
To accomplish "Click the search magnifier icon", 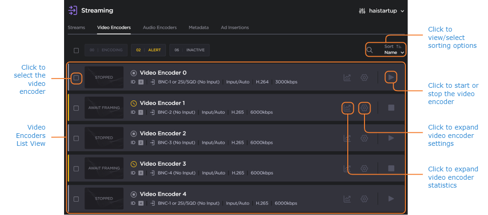I will coord(370,50).
